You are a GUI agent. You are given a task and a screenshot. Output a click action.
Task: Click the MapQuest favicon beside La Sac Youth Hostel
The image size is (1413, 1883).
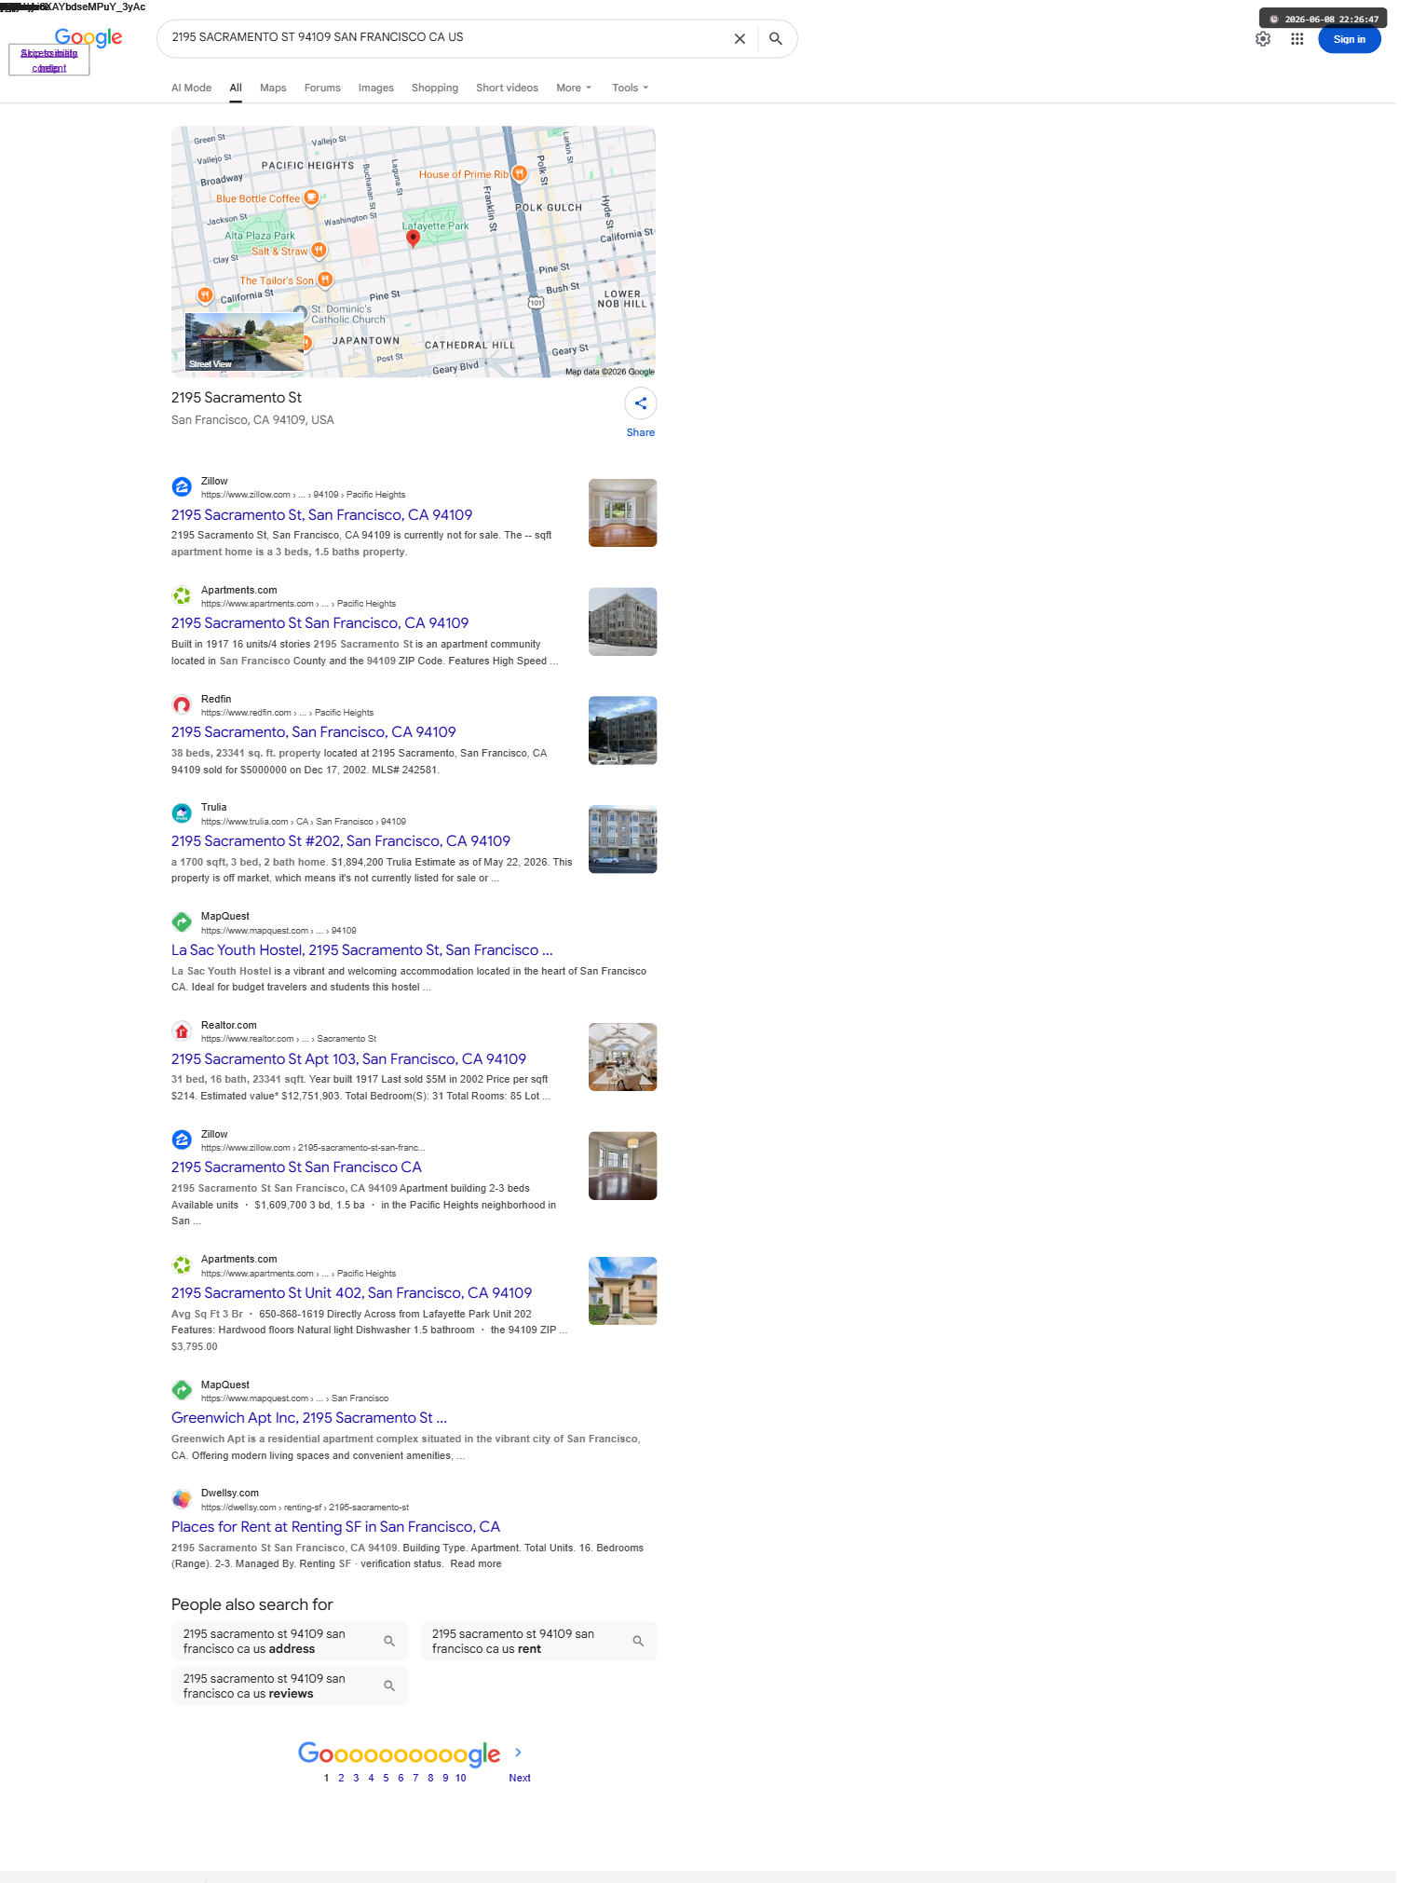(182, 922)
